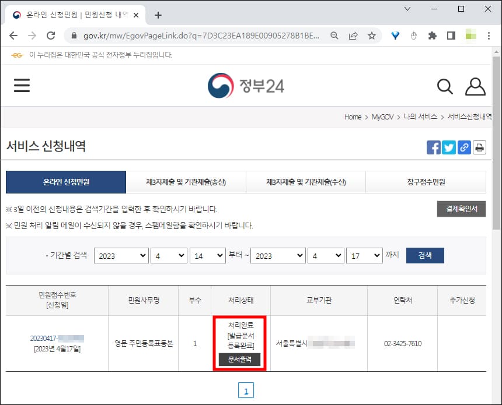This screenshot has width=502, height=405.
Task: Switch to the 창구접수민원 tab
Action: pos(427,182)
